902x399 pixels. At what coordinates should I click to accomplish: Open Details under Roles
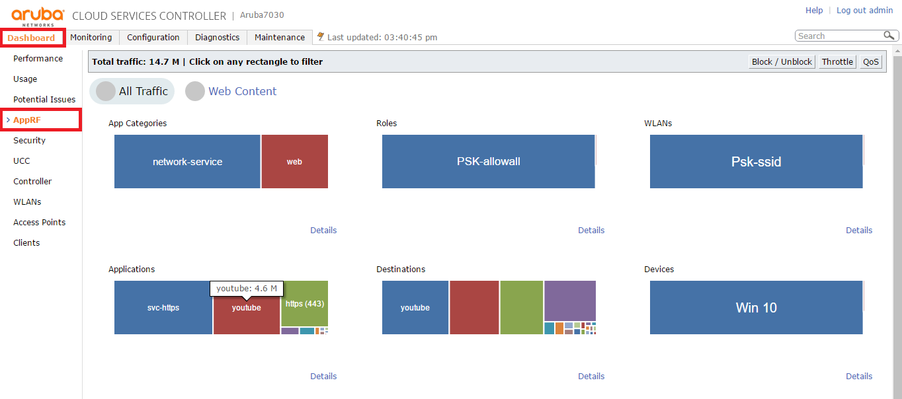pos(591,230)
